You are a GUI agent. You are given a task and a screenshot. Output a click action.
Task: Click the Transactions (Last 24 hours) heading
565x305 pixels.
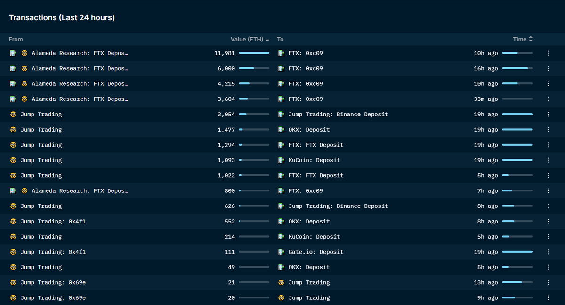point(62,17)
